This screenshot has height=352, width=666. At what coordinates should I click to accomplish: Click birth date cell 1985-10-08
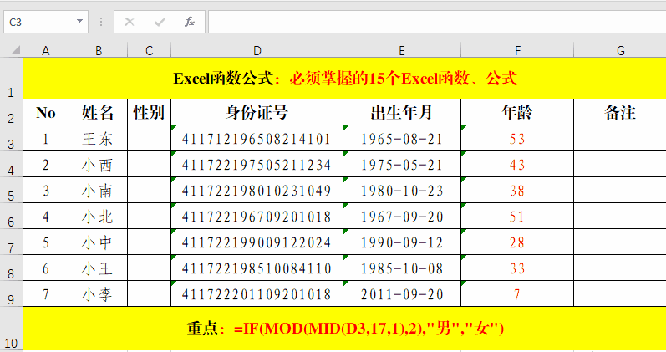pyautogui.click(x=402, y=268)
